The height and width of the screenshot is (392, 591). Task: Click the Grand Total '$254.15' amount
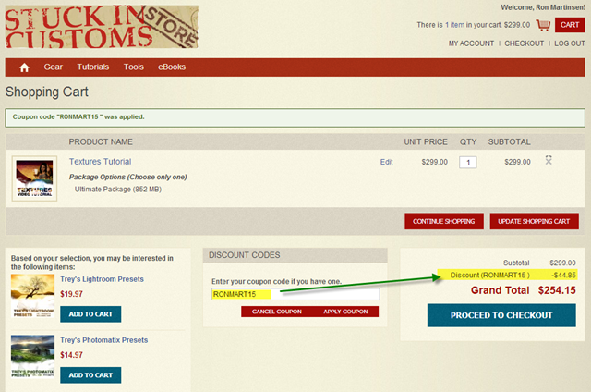click(557, 290)
